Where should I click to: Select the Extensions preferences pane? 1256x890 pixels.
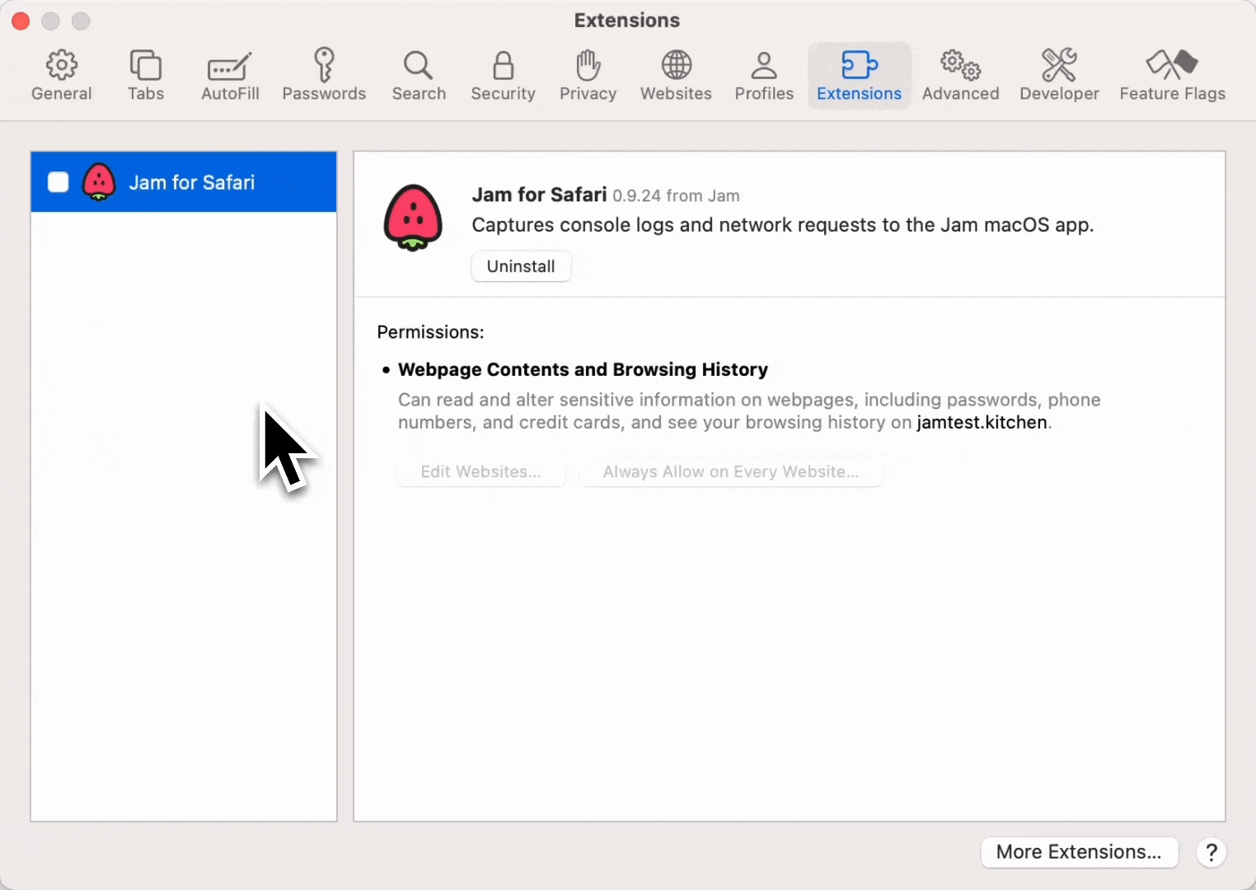pos(859,76)
